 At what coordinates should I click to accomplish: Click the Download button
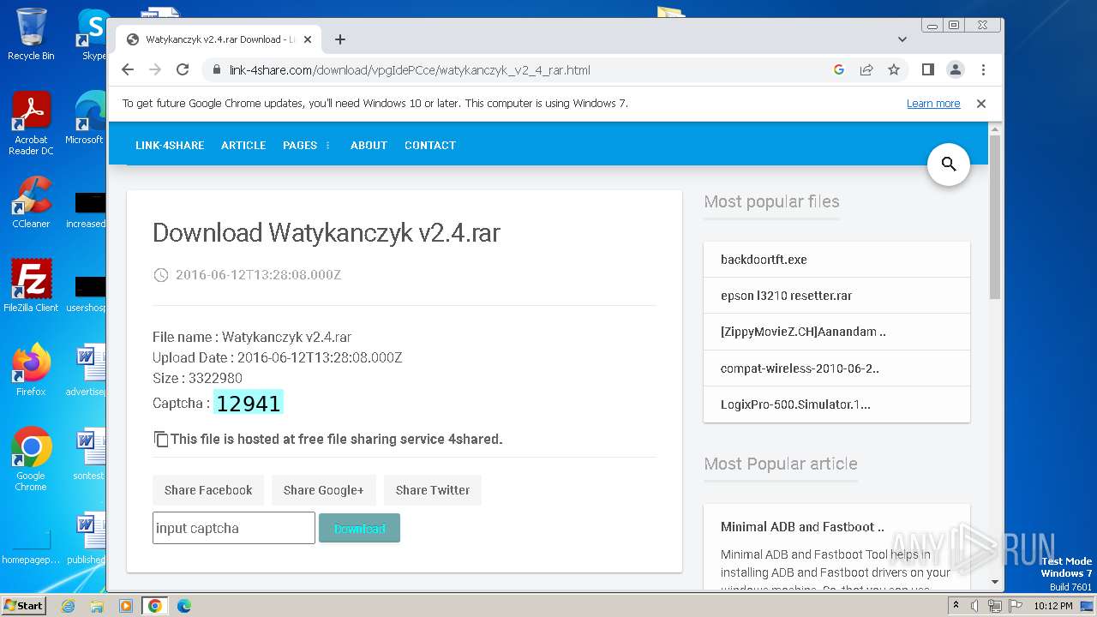[x=359, y=528]
